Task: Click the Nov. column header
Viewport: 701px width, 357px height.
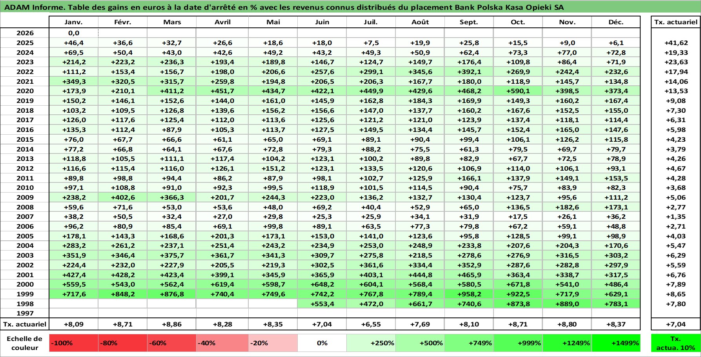Action: (567, 22)
